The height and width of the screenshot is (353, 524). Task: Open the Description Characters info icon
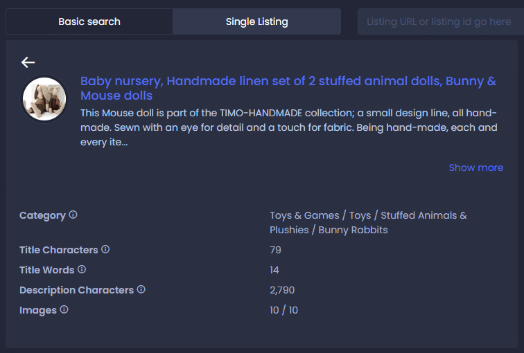(x=141, y=289)
